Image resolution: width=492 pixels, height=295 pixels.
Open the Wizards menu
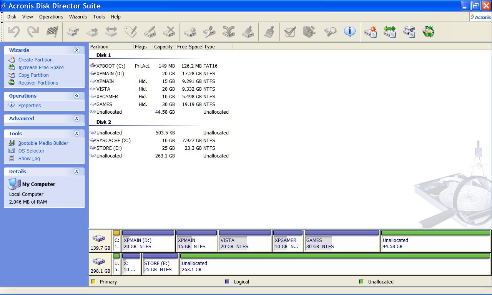tap(78, 17)
